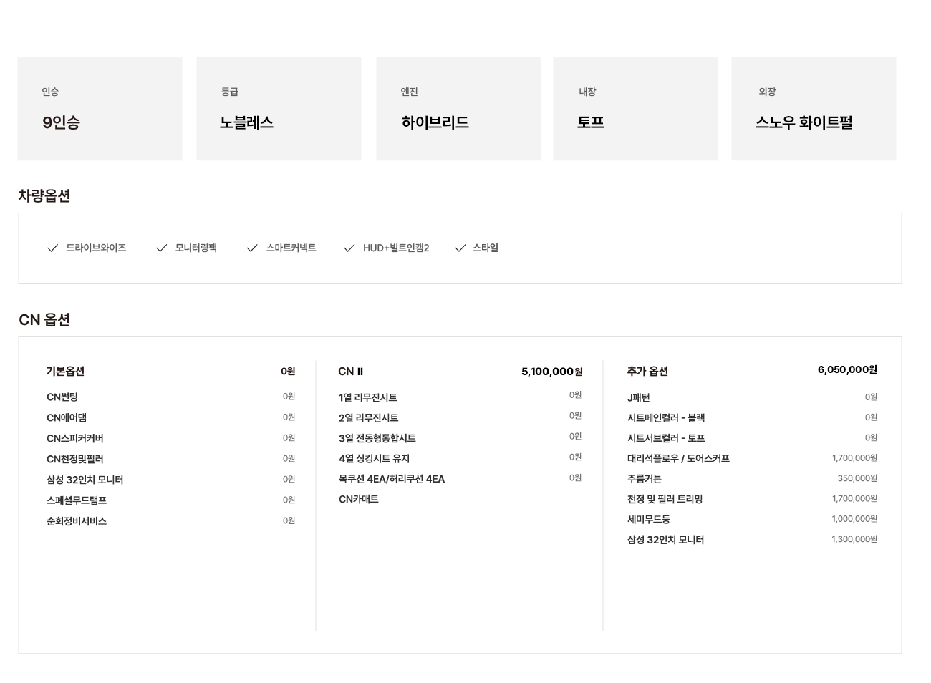Click the 추가 옵션 total 6,050,000원
Viewport: 931px width, 683px height.
[x=847, y=370]
